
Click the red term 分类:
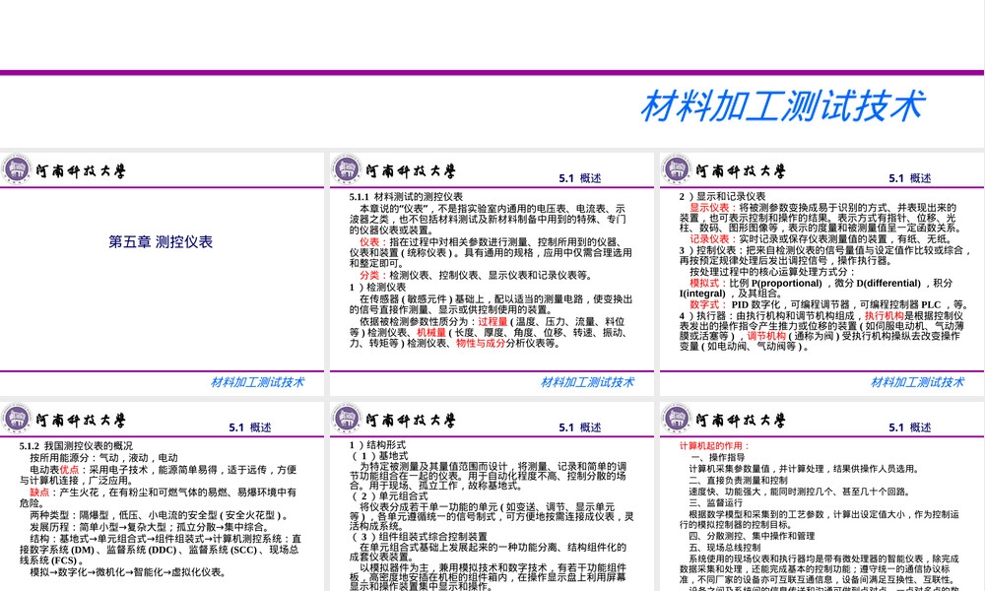coord(373,275)
